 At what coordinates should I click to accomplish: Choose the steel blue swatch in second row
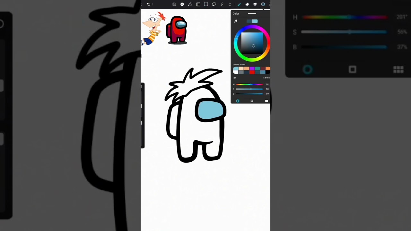[263, 72]
